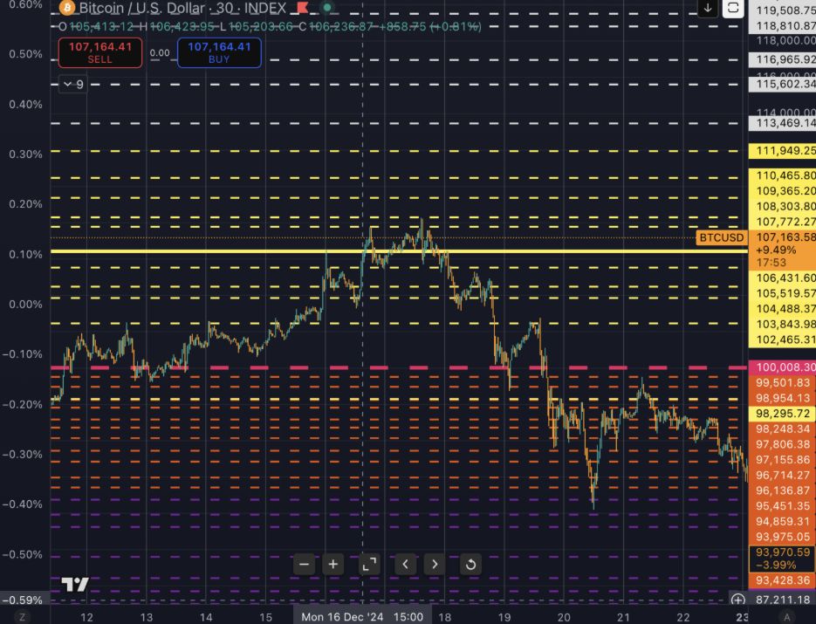Screen dimensions: 816x624
Task: Open the 30-minute timeframe label
Action: coord(226,9)
